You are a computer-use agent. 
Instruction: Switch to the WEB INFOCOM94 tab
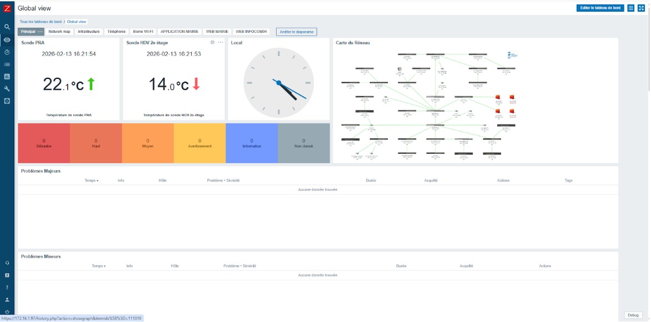tap(252, 32)
